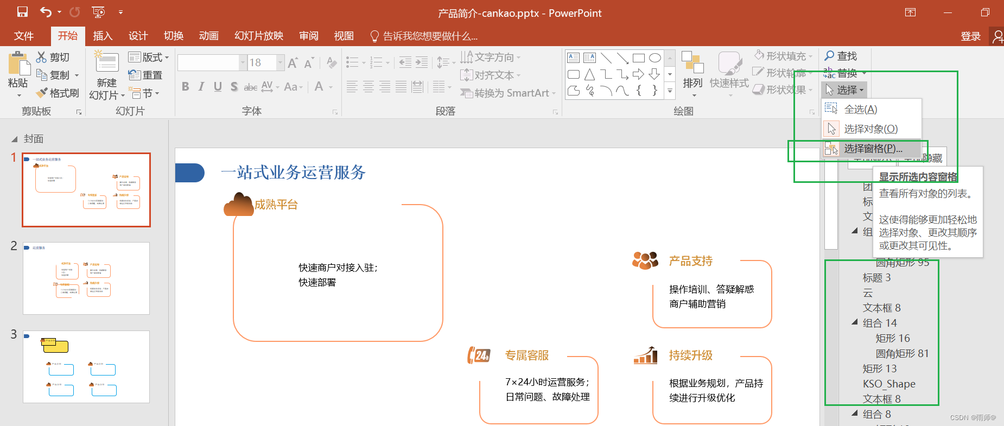Viewport: 1004px width, 426px height.
Task: Click Text Direction (文字方向) button
Action: (x=490, y=57)
